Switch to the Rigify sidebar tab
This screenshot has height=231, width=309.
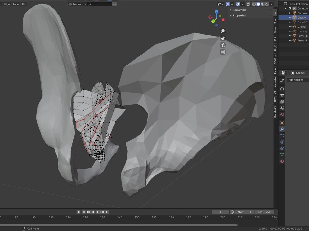(275, 48)
